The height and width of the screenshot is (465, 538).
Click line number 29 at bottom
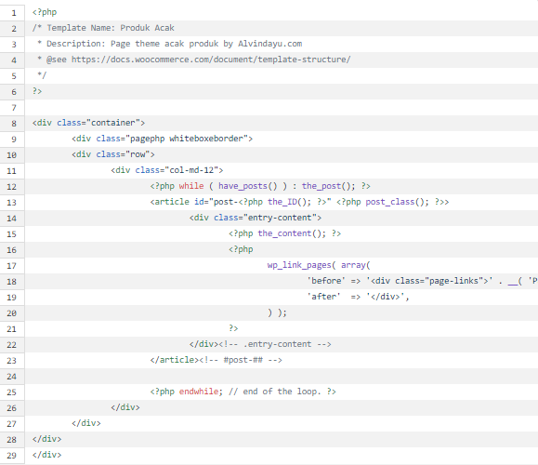tap(12, 456)
